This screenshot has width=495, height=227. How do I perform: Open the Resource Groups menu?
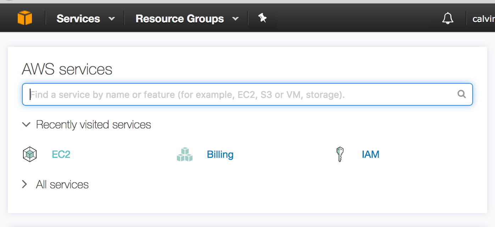point(180,18)
